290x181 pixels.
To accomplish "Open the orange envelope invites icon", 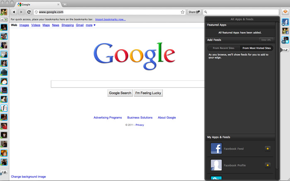I will click(285, 12).
